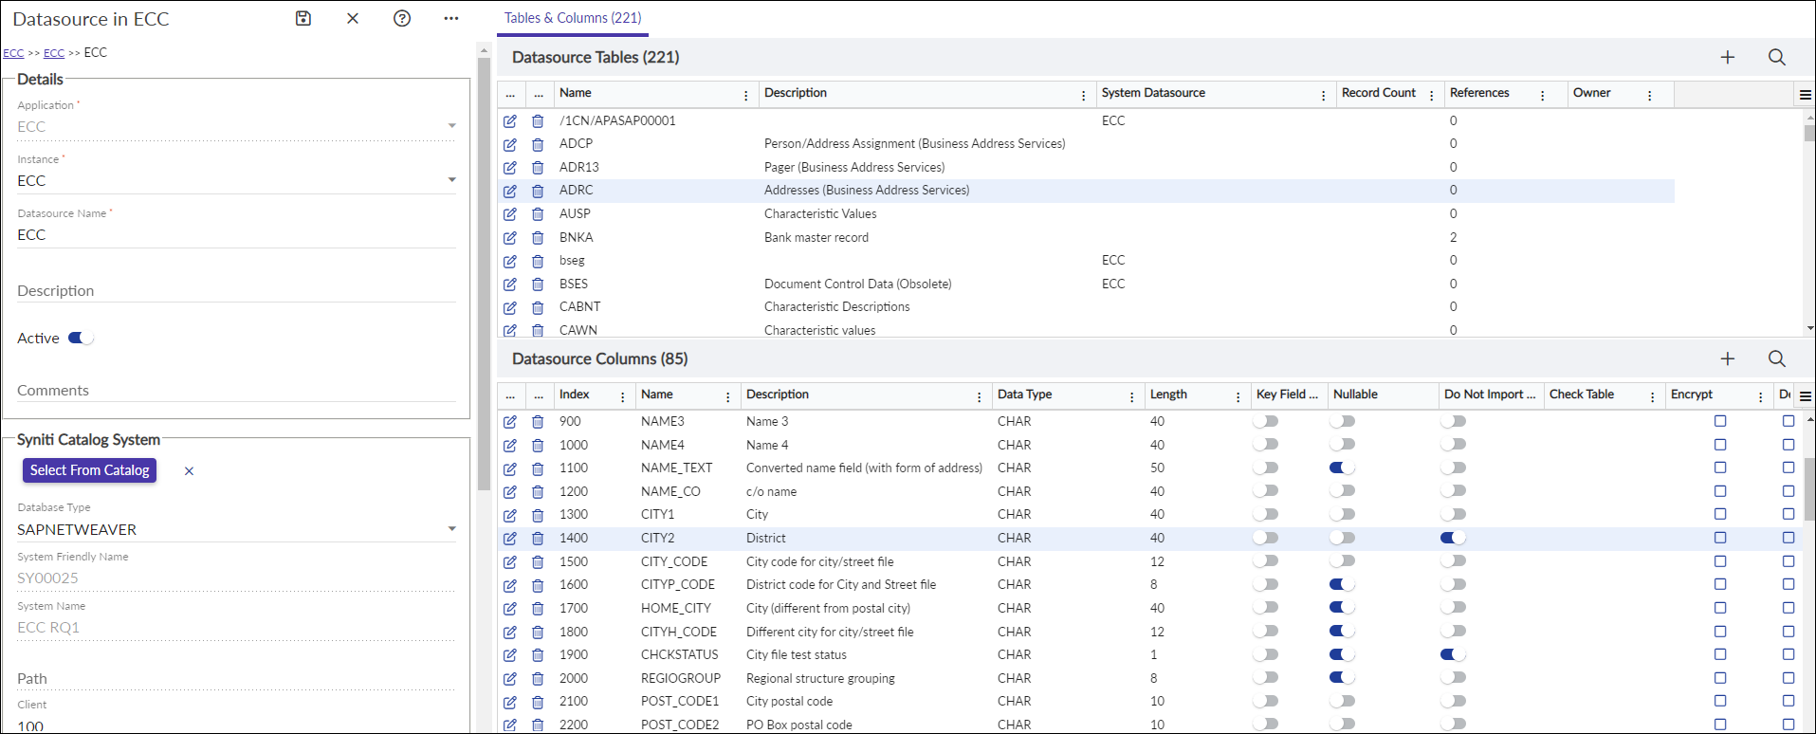
Task: Add a new Datasource Table
Action: point(1728,57)
